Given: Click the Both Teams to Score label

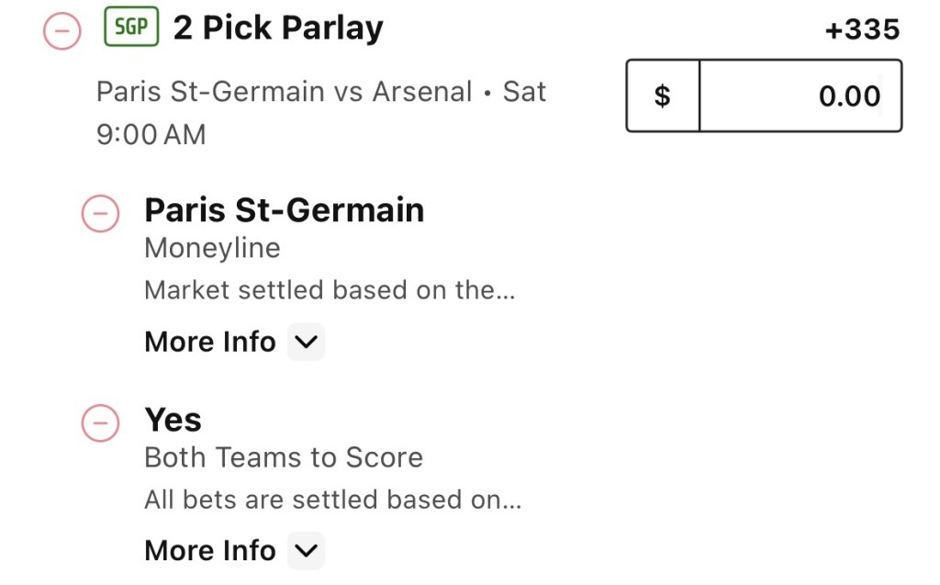Looking at the screenshot, I should point(284,457).
